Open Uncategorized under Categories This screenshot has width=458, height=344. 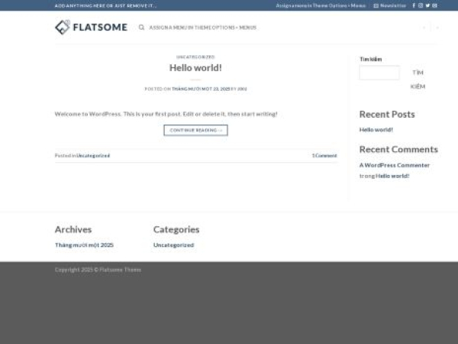(x=173, y=245)
